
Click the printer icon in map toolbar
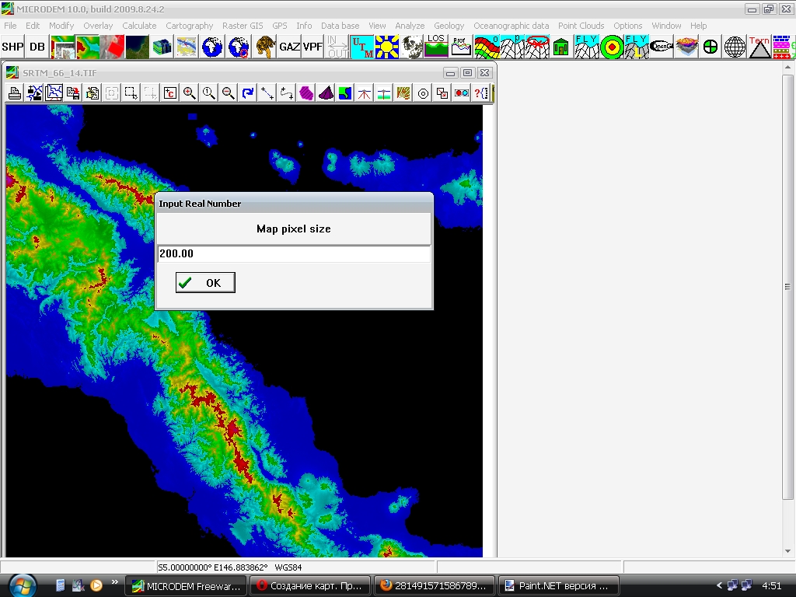[x=15, y=93]
